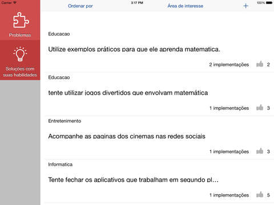Select the lightbulb Soluções icon
The image size is (274, 205).
(x=20, y=54)
